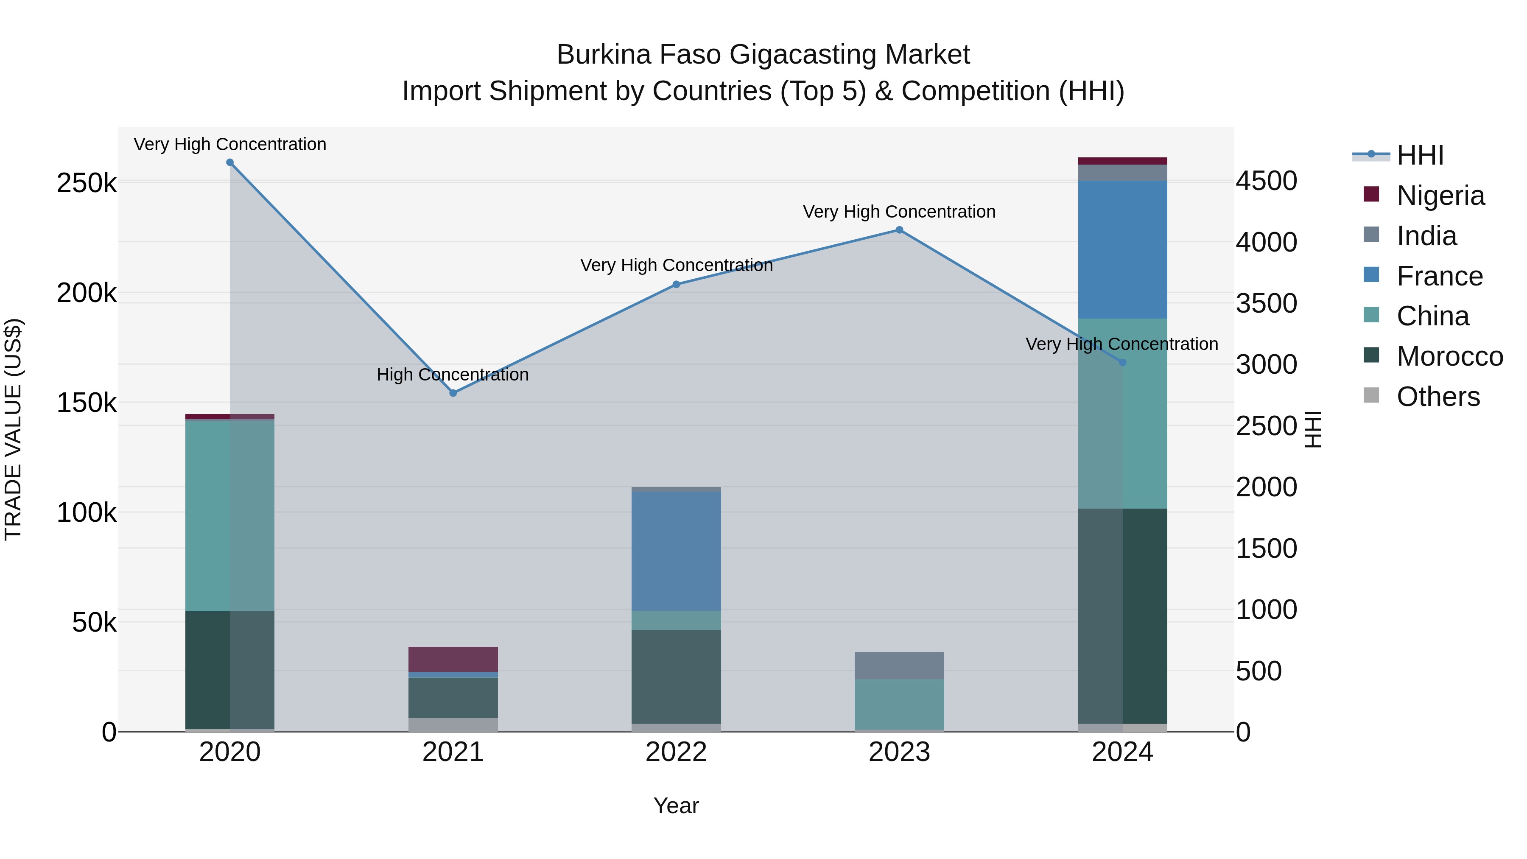Image resolution: width=1527 pixels, height=859 pixels.
Task: Click the 2023 India bar segment
Action: [899, 666]
